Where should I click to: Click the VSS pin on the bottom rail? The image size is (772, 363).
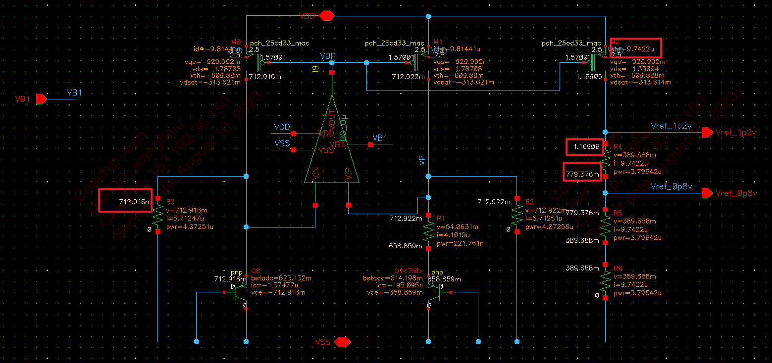tap(342, 342)
